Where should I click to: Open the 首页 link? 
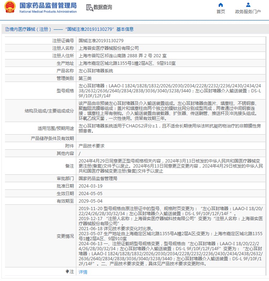click(221, 12)
